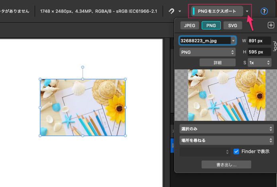Click the blue help question mark icon
Image resolution: width=277 pixels, height=187 pixels.
click(x=264, y=11)
